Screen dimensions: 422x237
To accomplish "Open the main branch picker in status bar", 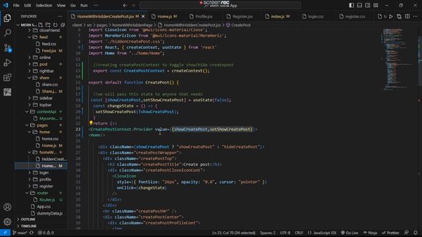I will coord(20,232).
